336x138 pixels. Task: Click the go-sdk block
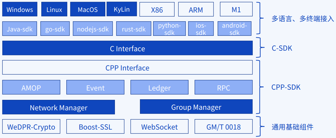pos(55,29)
